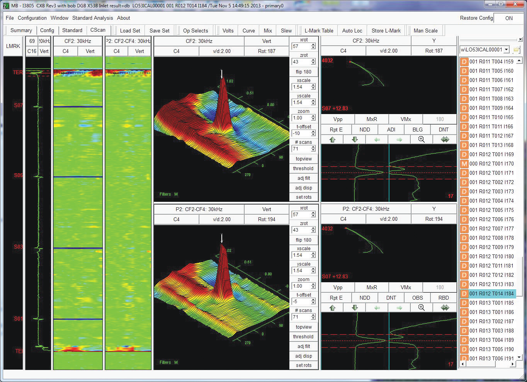Screen dimensions: 527x382
Task: Click the CH channel swap icon in the CF2 panel
Action: pos(445,140)
